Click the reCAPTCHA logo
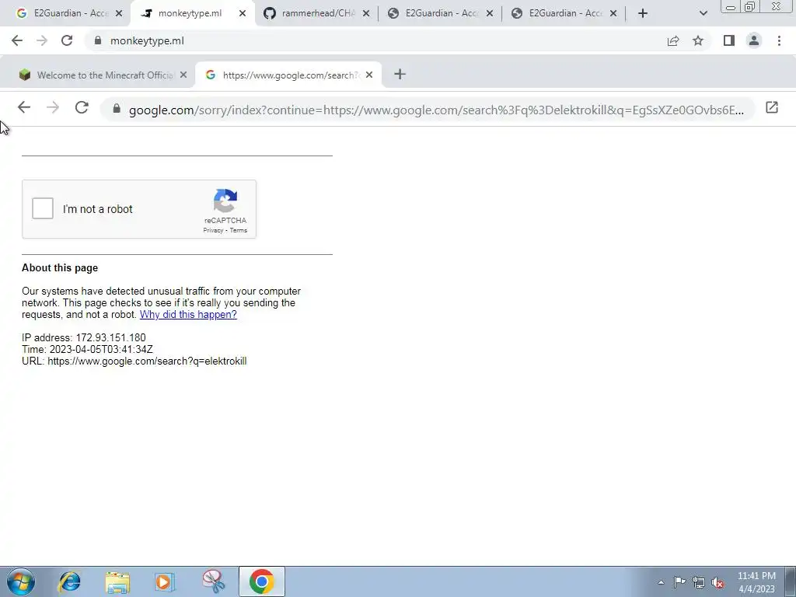Viewport: 796px width, 597px height. 225,201
